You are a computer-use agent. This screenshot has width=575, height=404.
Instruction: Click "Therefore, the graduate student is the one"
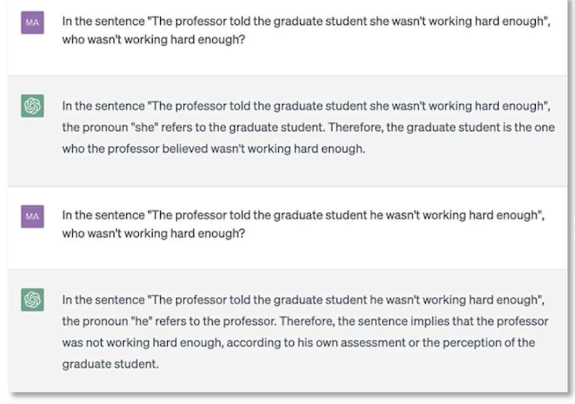(441, 127)
